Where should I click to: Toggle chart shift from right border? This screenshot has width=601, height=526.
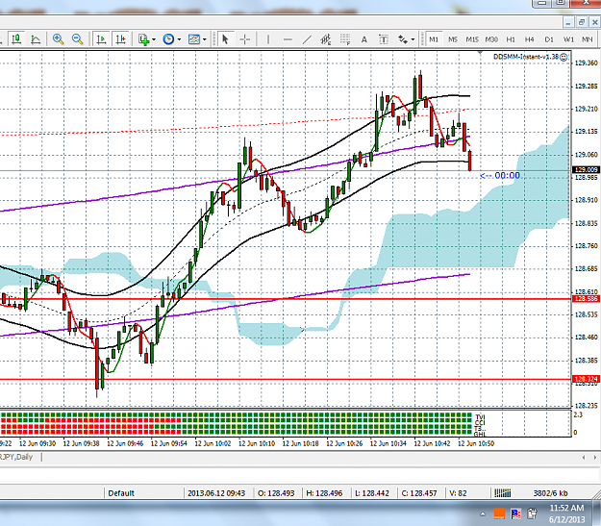pos(121,39)
